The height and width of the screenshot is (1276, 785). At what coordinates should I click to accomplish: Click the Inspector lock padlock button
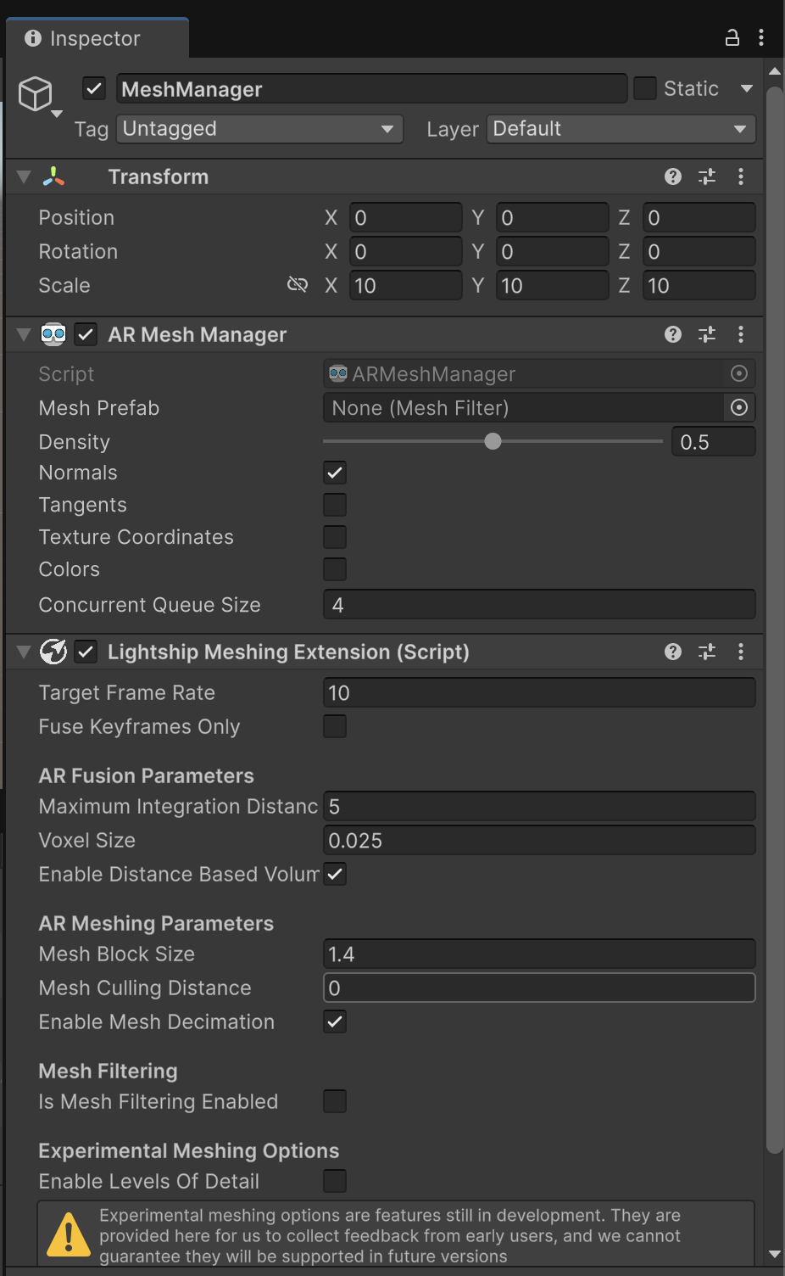[x=731, y=37]
